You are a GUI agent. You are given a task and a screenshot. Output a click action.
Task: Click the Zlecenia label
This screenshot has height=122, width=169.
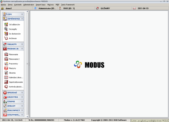pos(12,73)
